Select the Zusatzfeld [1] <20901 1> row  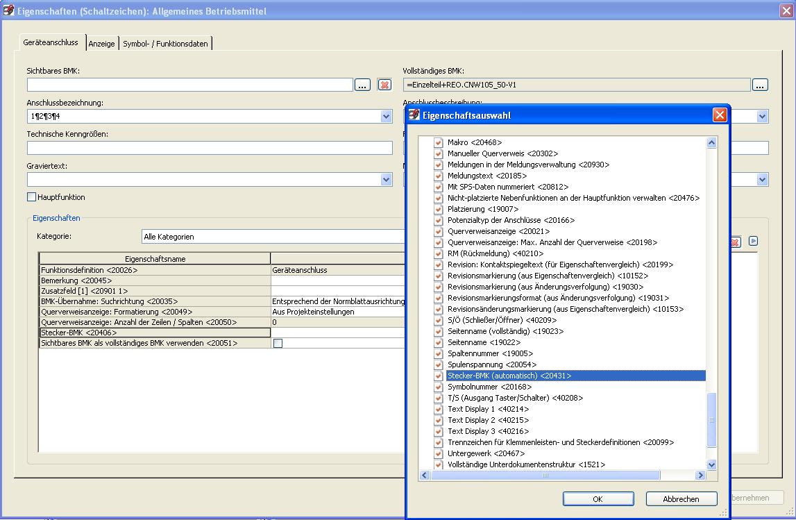click(x=155, y=291)
